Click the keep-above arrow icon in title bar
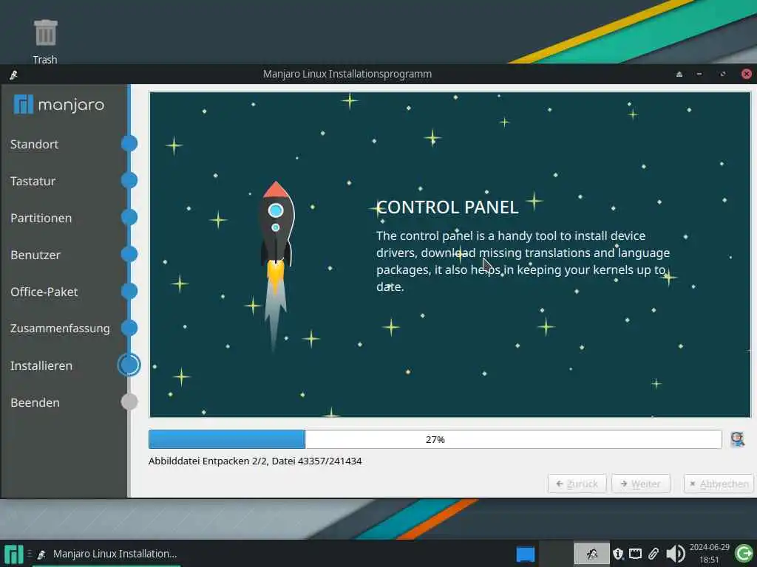Screen dimensions: 757x567 679,75
